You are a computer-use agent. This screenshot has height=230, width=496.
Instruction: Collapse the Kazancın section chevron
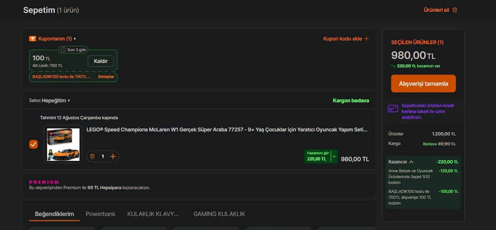pos(411,162)
